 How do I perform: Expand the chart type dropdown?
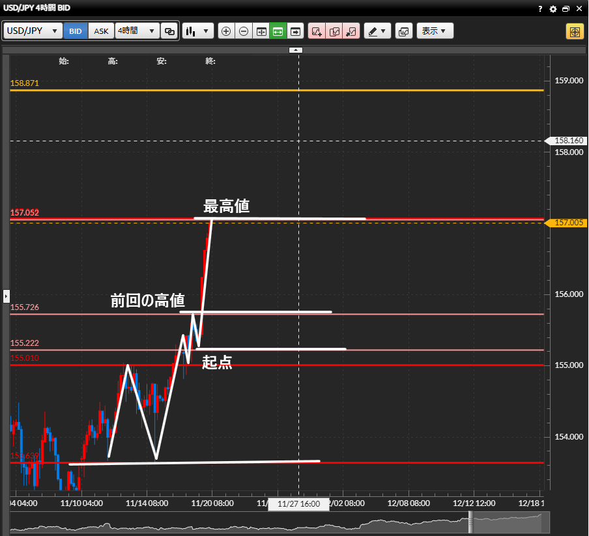click(x=198, y=31)
